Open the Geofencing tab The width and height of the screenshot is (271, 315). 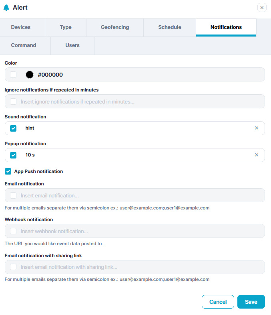click(x=115, y=27)
